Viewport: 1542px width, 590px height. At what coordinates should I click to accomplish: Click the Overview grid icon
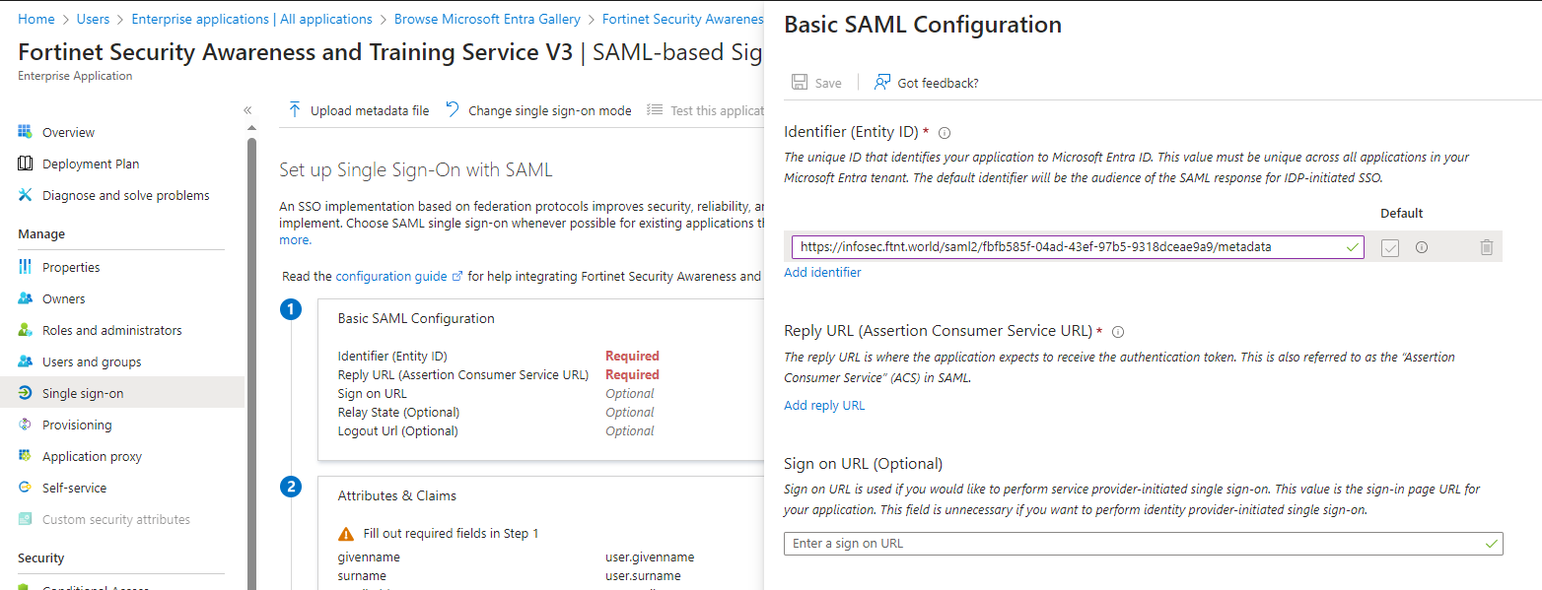click(x=26, y=132)
